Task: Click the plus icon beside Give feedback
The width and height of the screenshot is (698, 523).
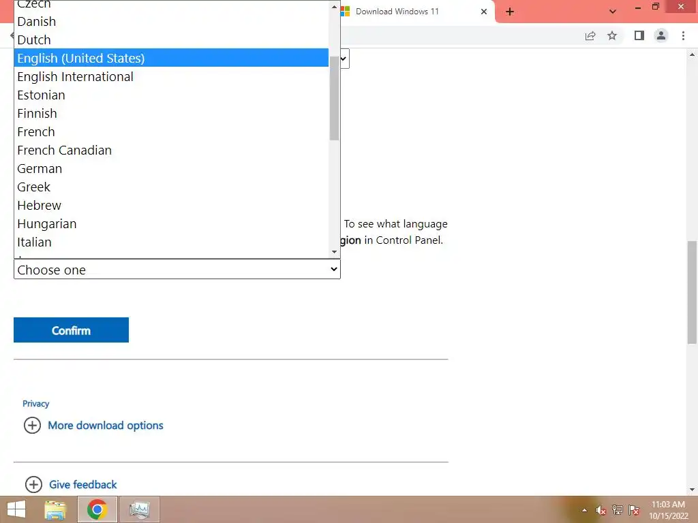Action: click(x=33, y=484)
